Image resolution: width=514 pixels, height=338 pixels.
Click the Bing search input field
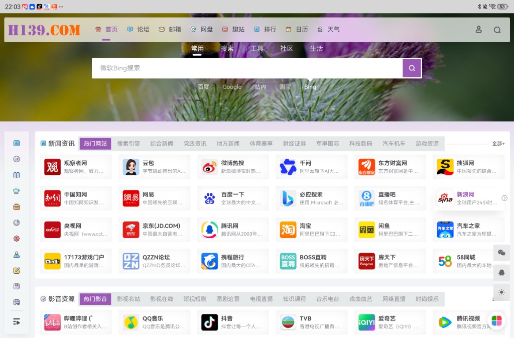click(247, 68)
